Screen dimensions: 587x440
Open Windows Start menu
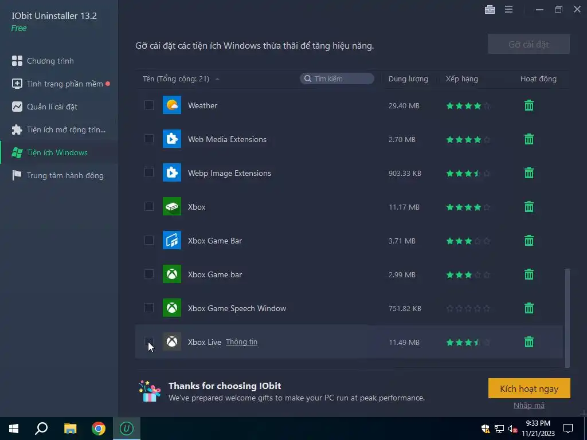(x=14, y=429)
